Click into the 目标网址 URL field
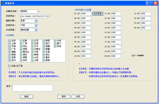This screenshot has height=104, width=159. tap(34, 16)
